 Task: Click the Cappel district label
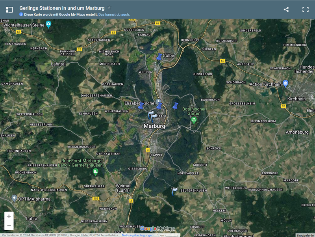coord(156,155)
